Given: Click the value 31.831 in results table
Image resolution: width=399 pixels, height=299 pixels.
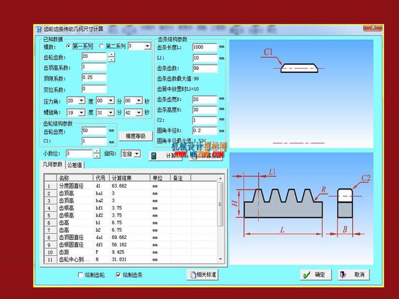Looking at the screenshot, I should point(119,259).
